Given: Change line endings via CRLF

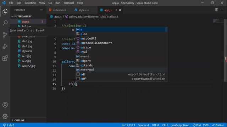Looking at the screenshot, I should 165,125.
